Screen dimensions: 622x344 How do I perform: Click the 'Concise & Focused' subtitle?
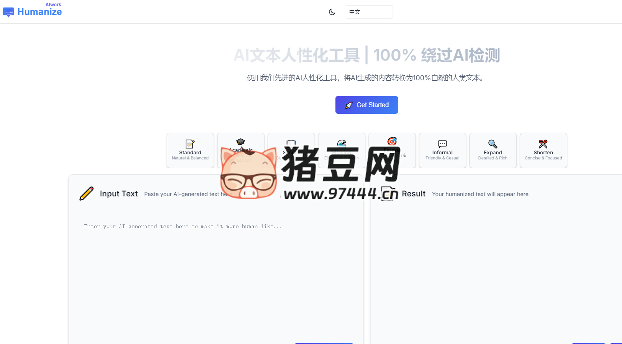click(544, 158)
